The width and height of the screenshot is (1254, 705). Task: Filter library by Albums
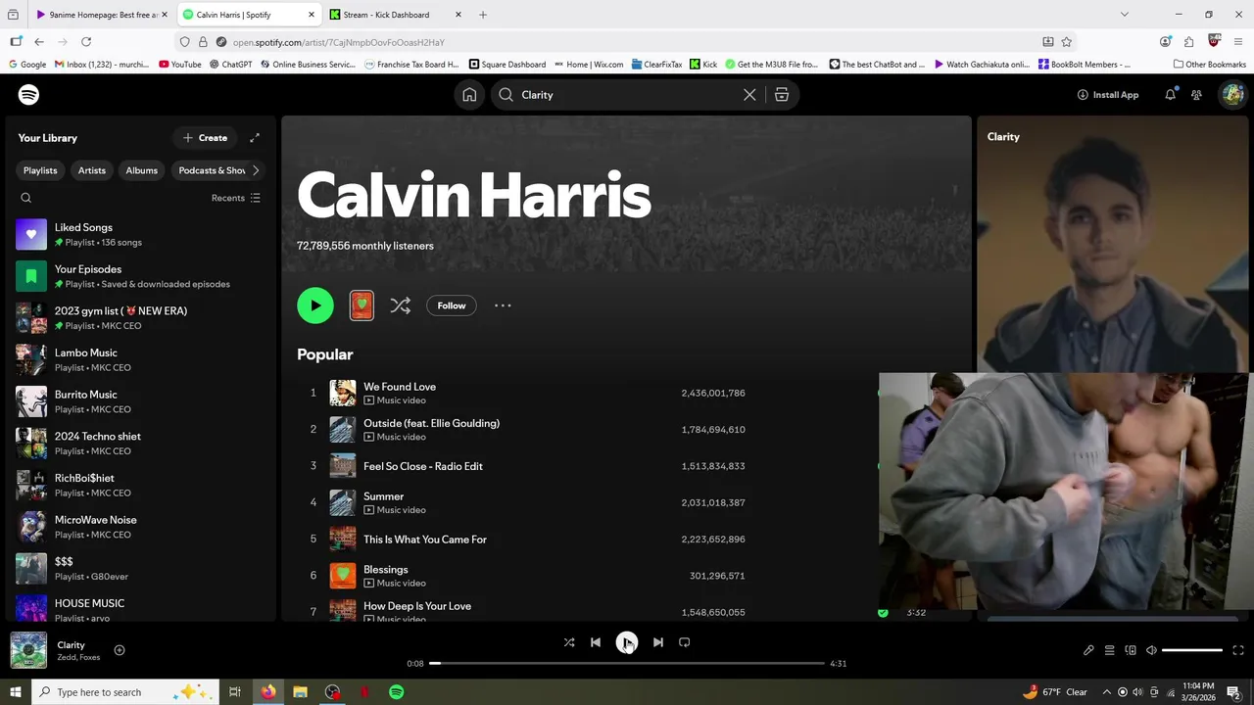point(141,170)
